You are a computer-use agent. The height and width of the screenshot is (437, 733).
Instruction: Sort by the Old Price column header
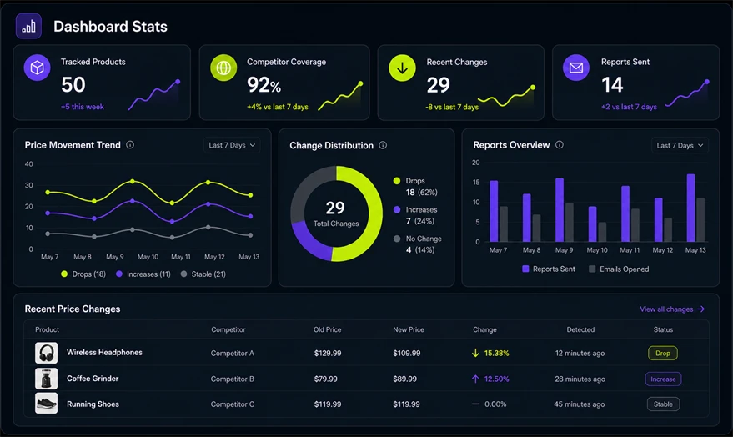point(327,329)
